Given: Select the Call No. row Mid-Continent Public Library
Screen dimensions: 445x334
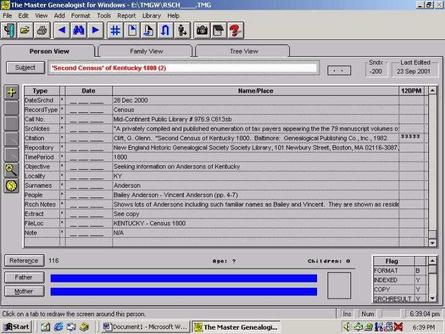Looking at the screenshot, I should (226, 119).
